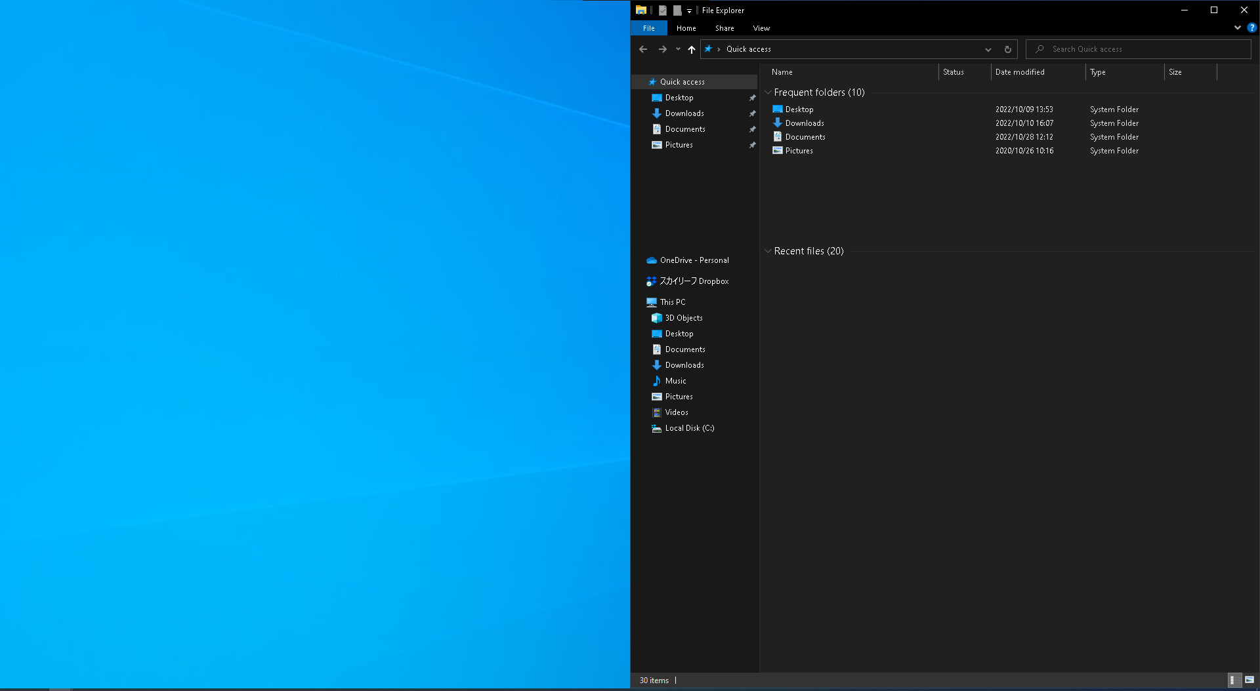Screen dimensions: 1260x691
Task: Sort files by the Date modified column
Action: click(x=1020, y=72)
